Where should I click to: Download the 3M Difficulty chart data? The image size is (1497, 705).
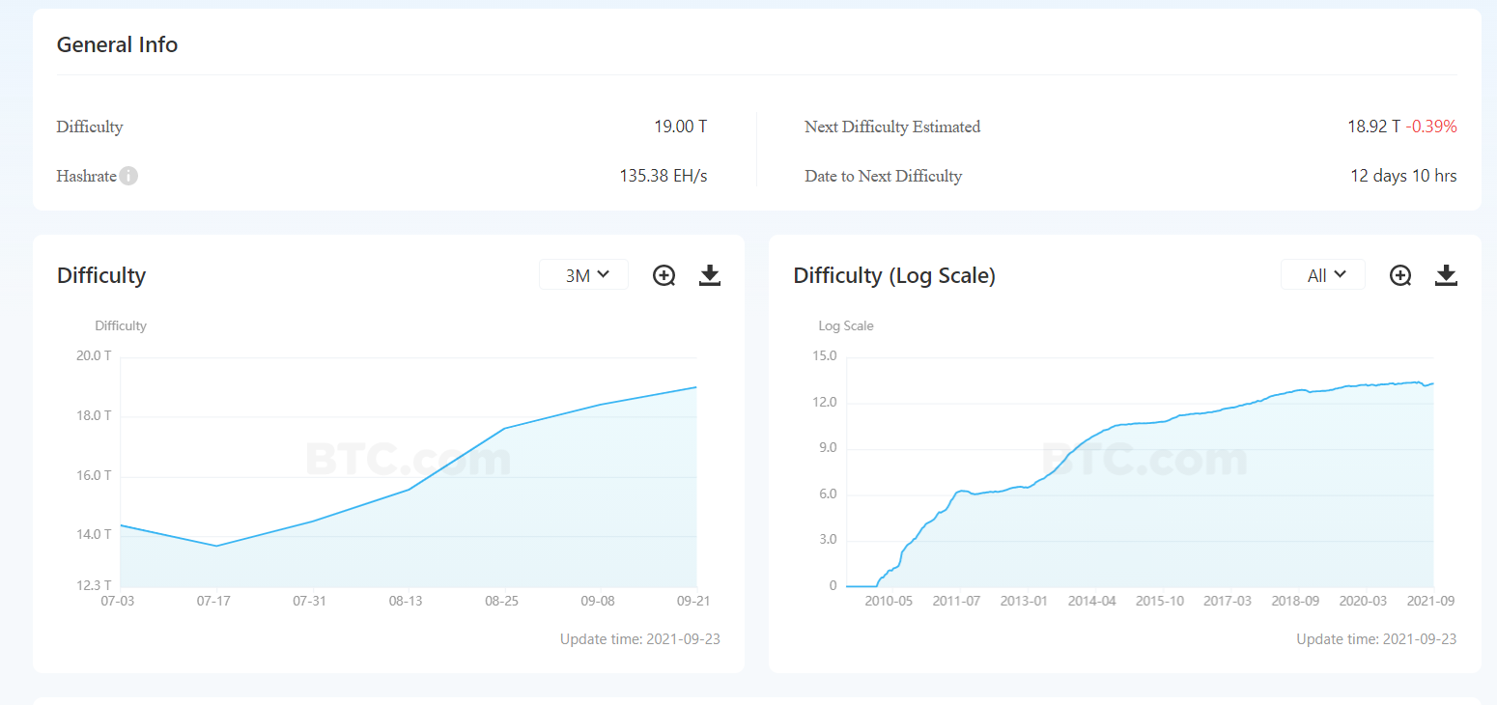point(710,275)
